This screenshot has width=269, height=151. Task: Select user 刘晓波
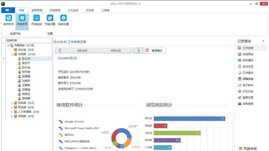point(24,81)
